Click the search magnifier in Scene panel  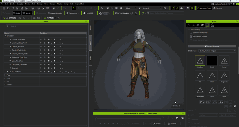8,26
